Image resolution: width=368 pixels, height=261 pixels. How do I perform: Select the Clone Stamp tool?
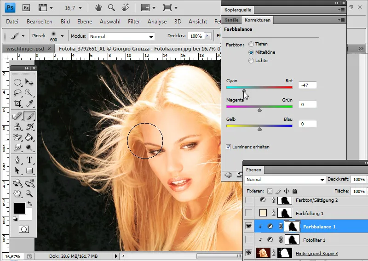click(x=17, y=127)
